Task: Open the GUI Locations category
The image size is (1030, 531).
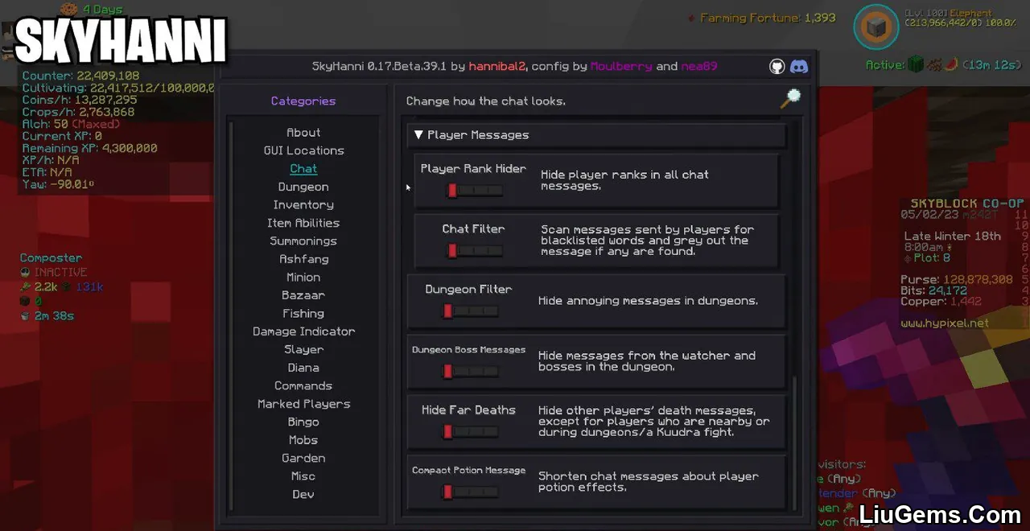Action: click(303, 150)
